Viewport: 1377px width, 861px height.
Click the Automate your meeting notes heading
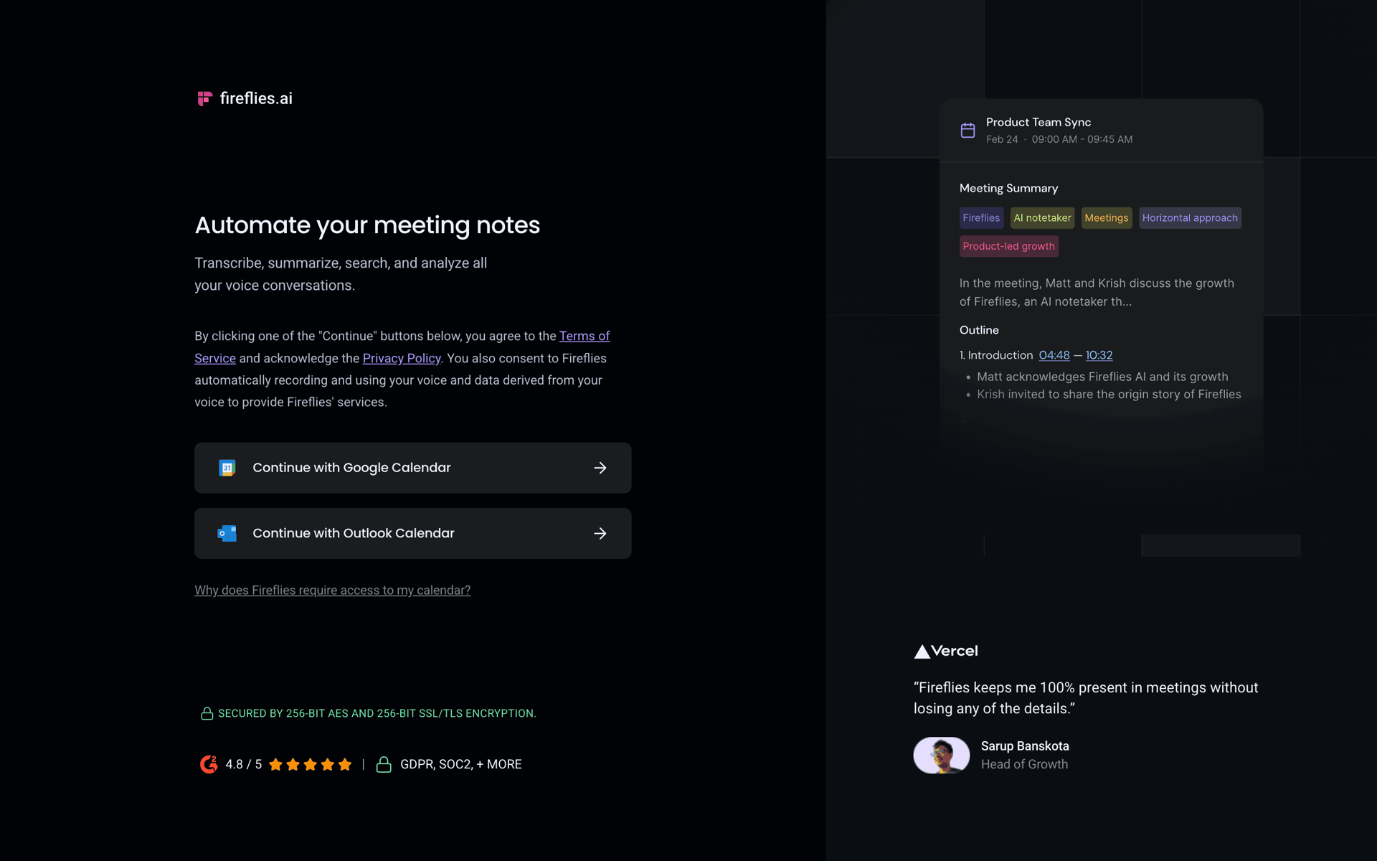[x=367, y=225]
